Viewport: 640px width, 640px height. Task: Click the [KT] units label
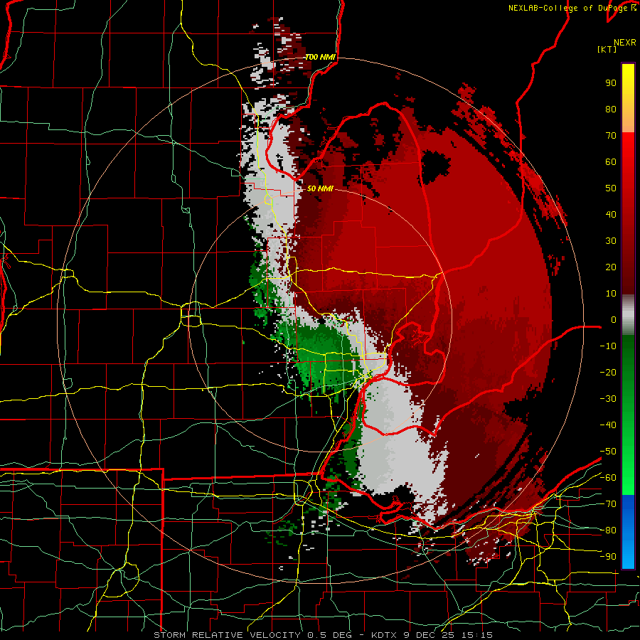coord(607,49)
